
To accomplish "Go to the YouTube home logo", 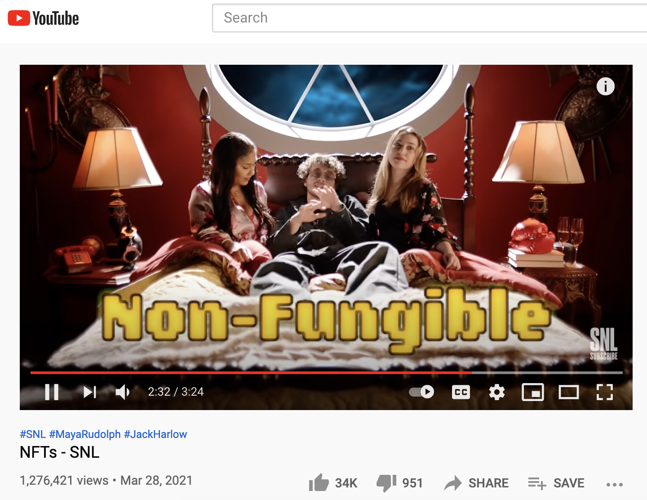I will [x=44, y=18].
